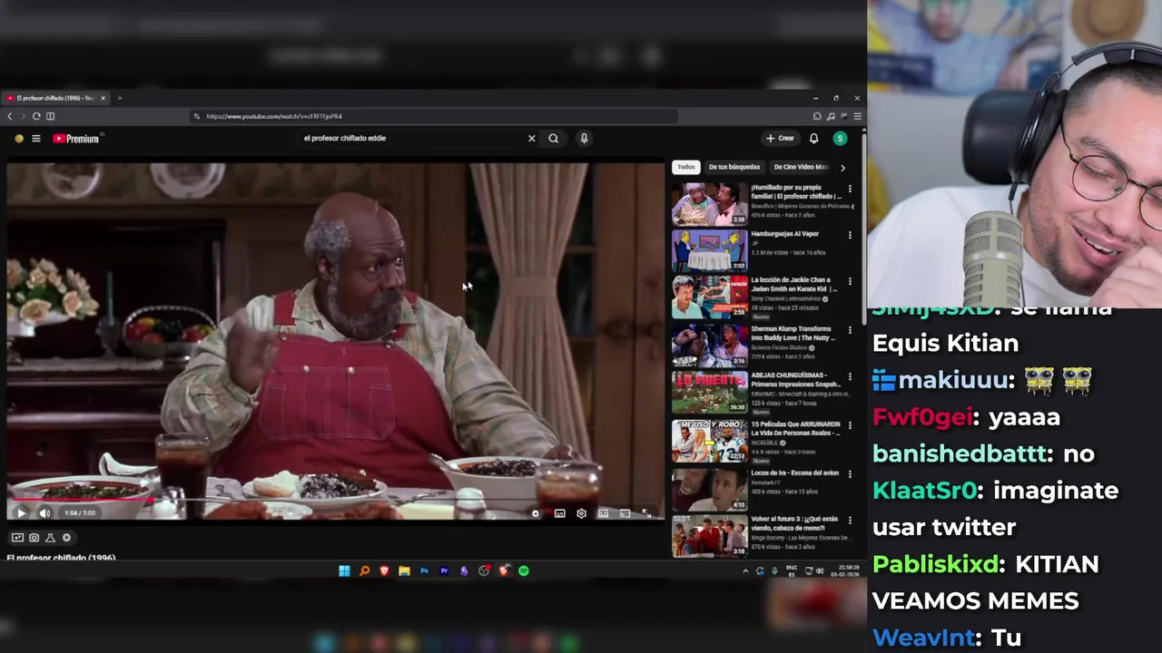This screenshot has height=653, width=1162.
Task: Open '15 Películas Que ARRUINARON' video thumbnail
Action: [709, 440]
